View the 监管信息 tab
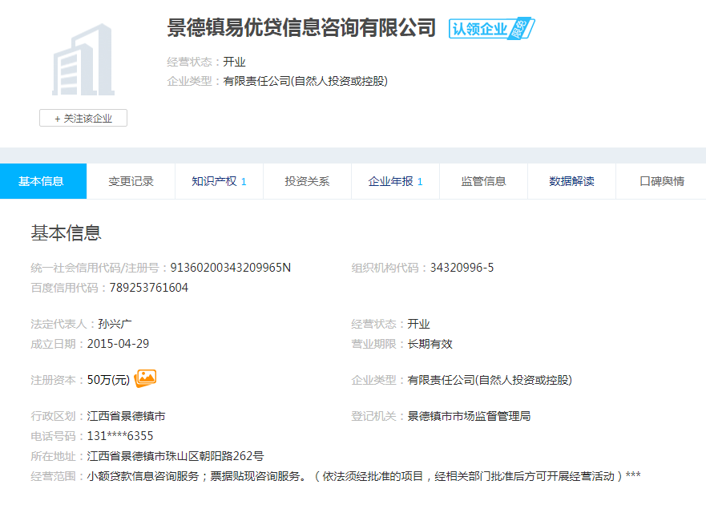Viewport: 706px width, 525px height. [x=483, y=181]
